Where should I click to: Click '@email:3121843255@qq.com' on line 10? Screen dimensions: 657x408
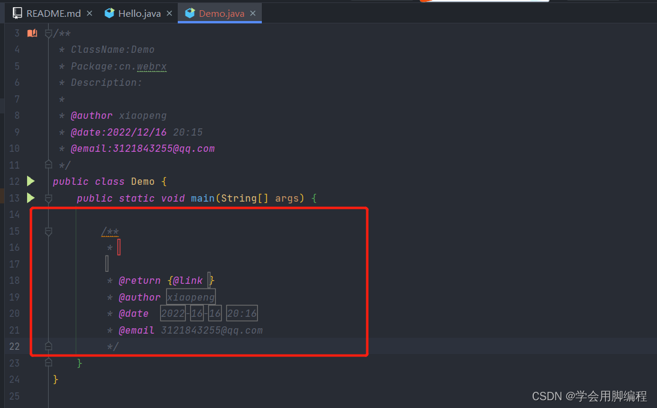(142, 149)
